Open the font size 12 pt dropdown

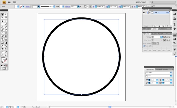point(157,80)
